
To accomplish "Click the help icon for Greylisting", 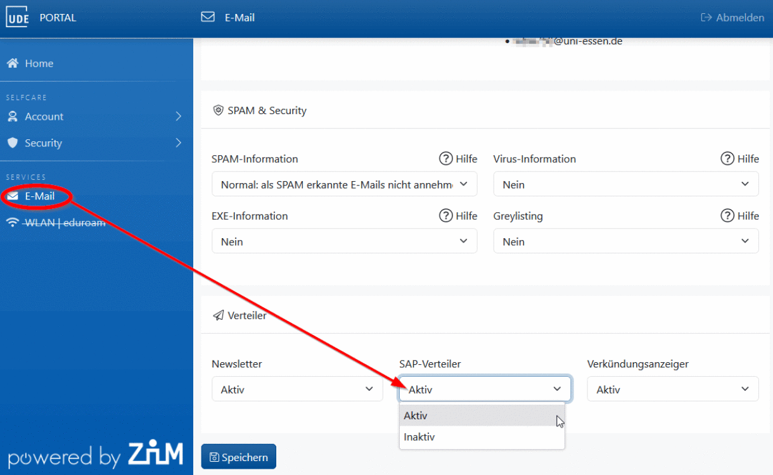I will coord(727,216).
